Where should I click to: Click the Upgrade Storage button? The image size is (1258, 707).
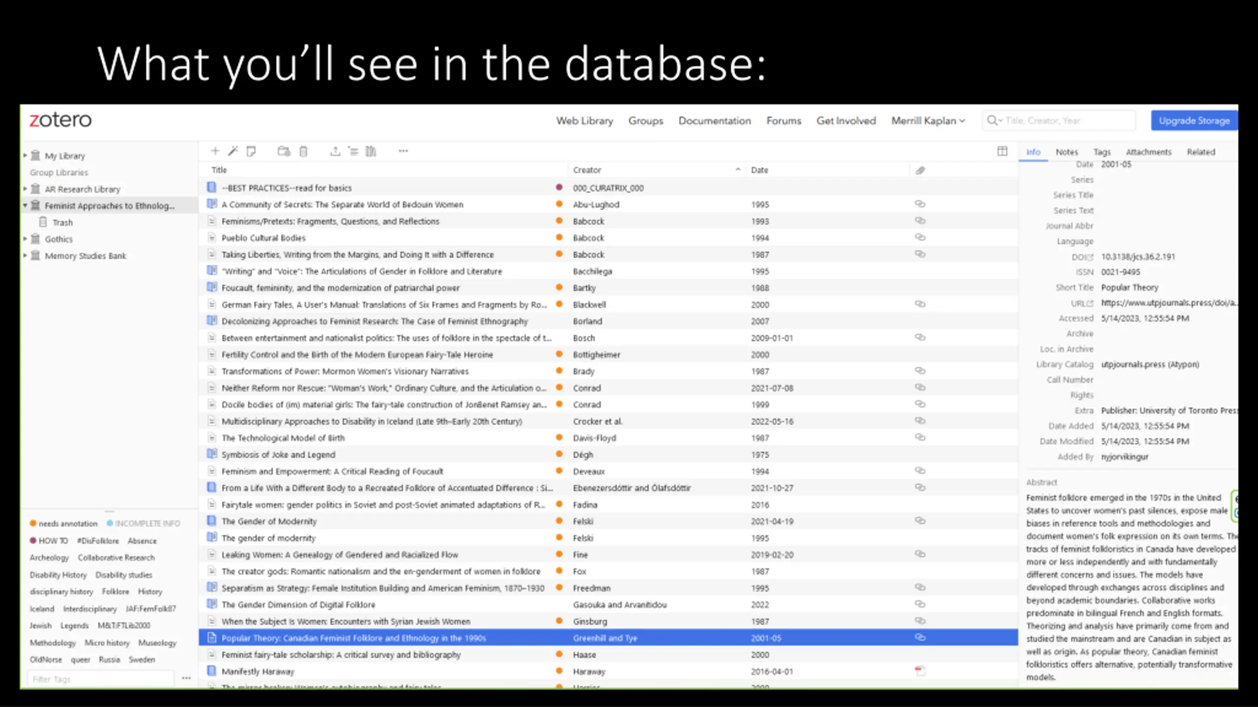click(x=1194, y=121)
